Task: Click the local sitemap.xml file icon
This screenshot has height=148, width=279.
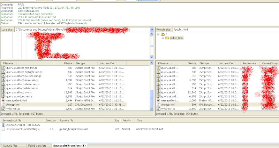Action: click(x=3, y=105)
